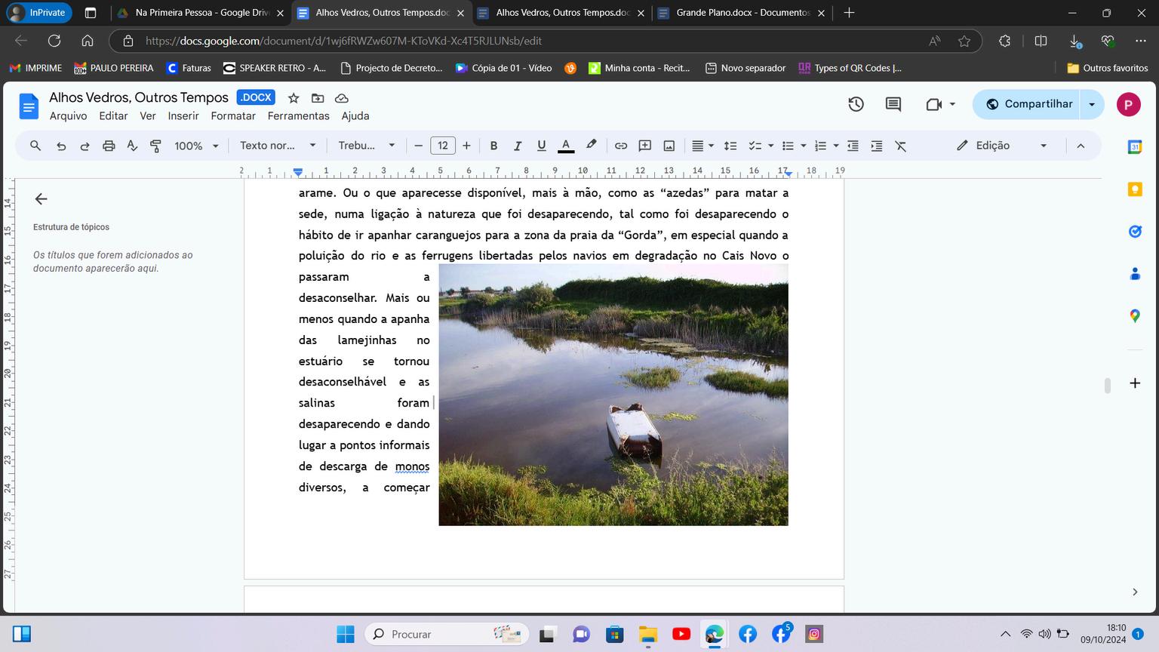
Task: Close the document outline with back arrow
Action: (x=42, y=199)
